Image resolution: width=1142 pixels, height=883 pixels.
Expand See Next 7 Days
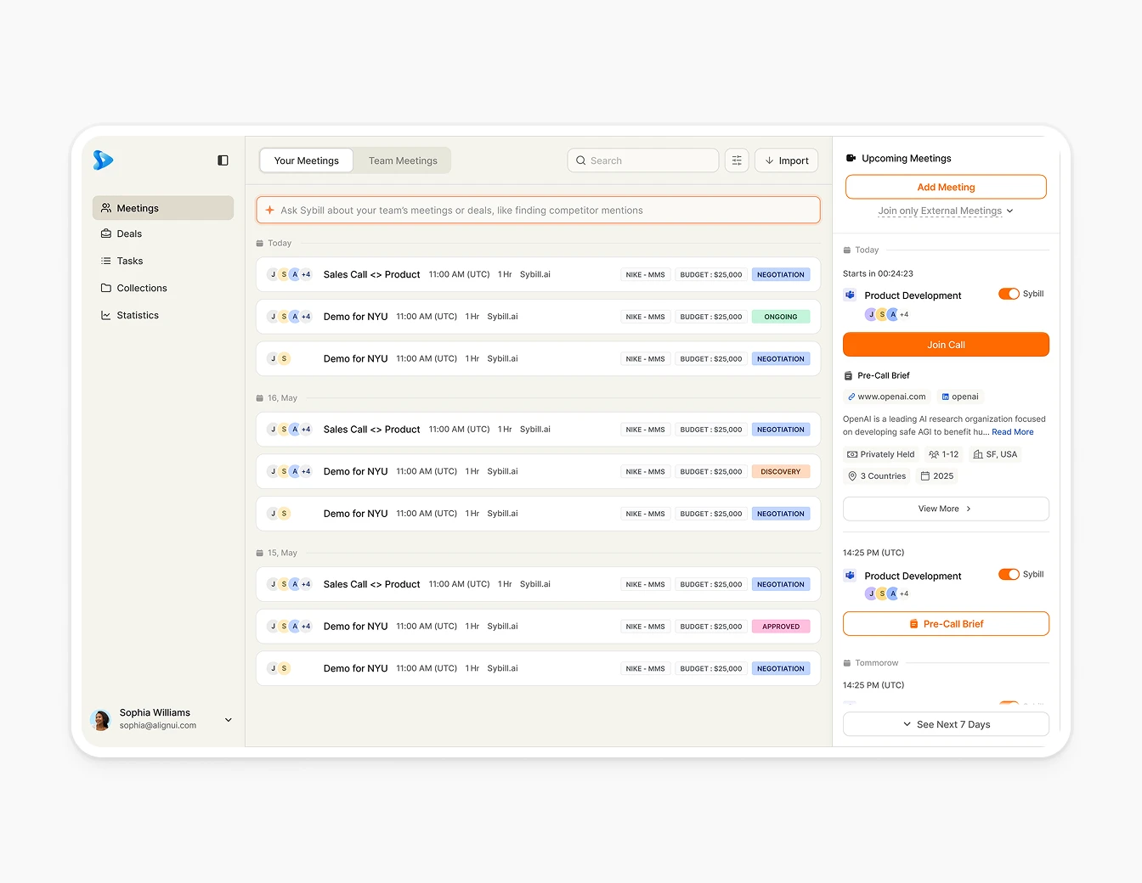(946, 724)
